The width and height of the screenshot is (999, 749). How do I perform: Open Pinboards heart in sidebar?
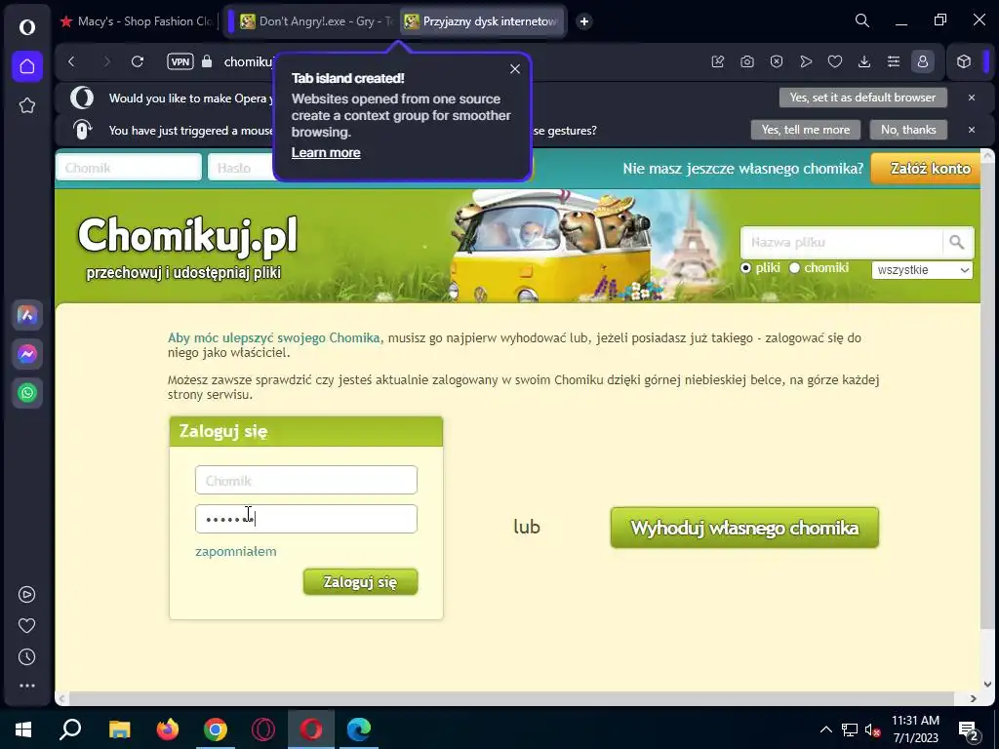click(x=26, y=625)
